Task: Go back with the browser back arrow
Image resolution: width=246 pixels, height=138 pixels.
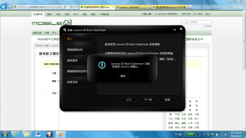Action: (x=3, y=7)
